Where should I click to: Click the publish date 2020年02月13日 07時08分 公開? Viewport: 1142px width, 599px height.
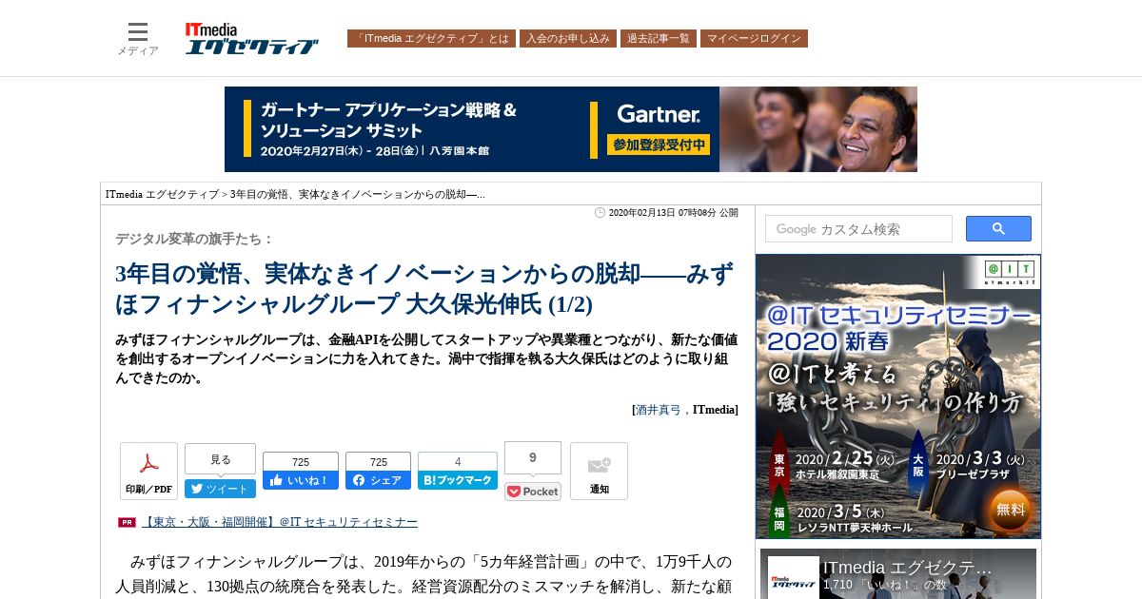click(x=673, y=212)
